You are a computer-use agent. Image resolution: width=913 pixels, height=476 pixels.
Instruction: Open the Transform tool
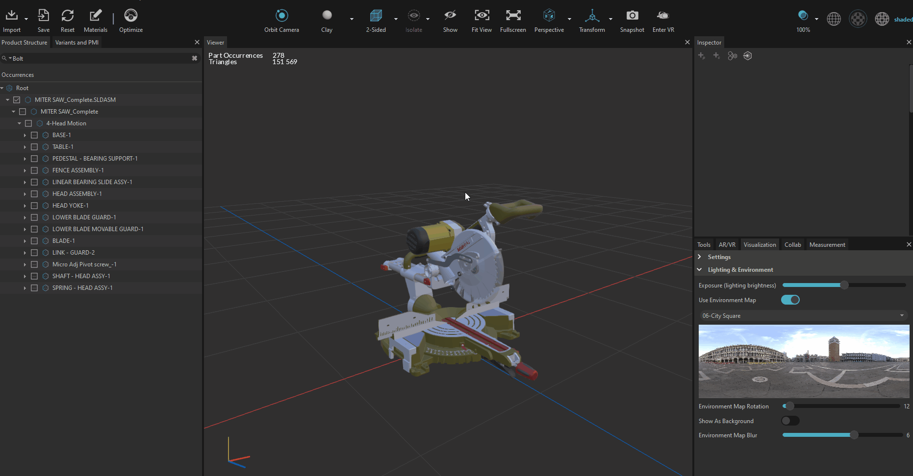point(592,16)
